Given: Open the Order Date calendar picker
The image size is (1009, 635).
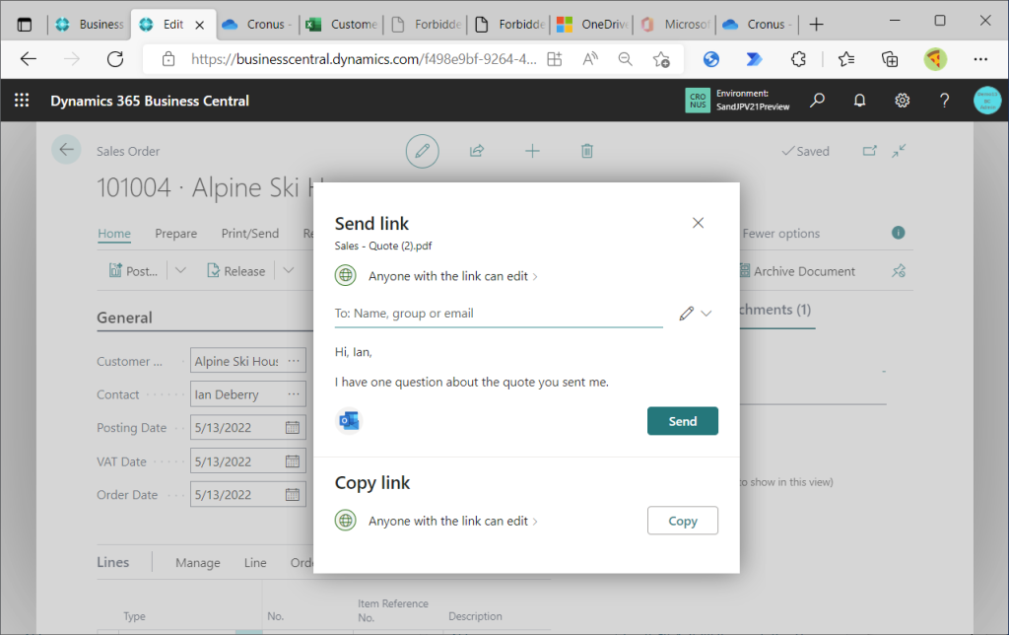Looking at the screenshot, I should tap(293, 495).
